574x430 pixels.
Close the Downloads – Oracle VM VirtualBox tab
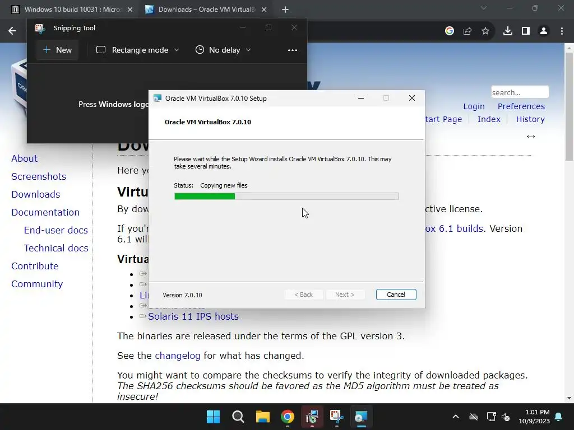point(264,10)
